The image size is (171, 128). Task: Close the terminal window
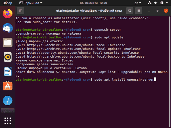tap(166, 11)
